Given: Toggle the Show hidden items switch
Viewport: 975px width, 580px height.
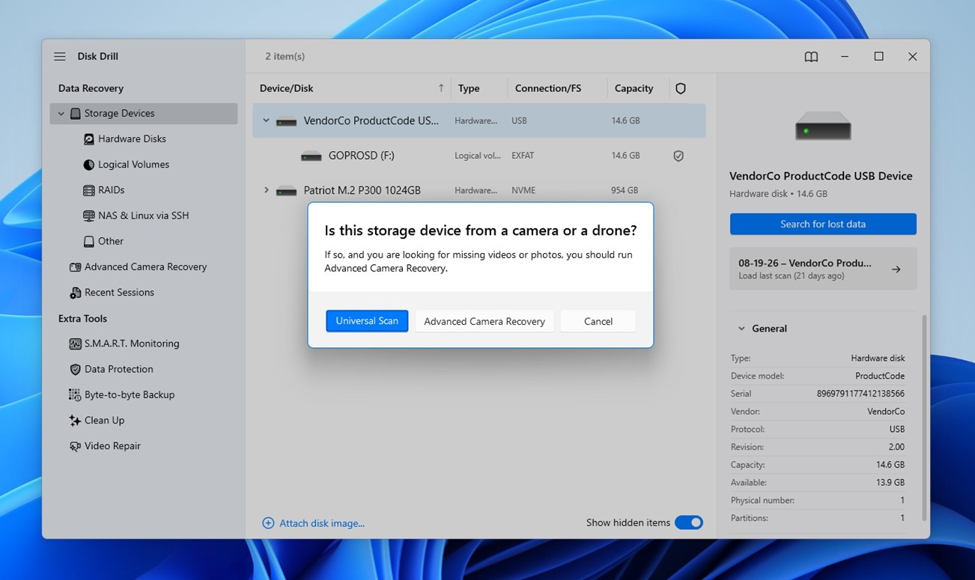Looking at the screenshot, I should pos(689,522).
